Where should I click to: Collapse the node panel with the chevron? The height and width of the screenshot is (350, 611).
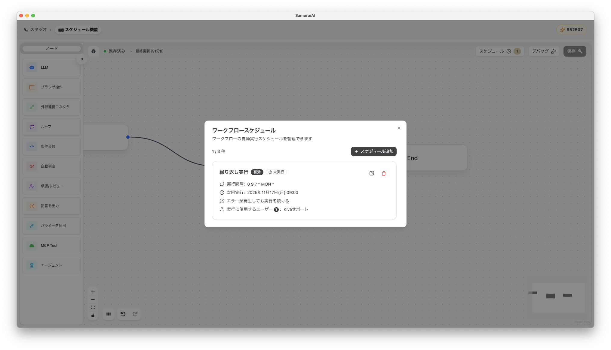point(82,59)
